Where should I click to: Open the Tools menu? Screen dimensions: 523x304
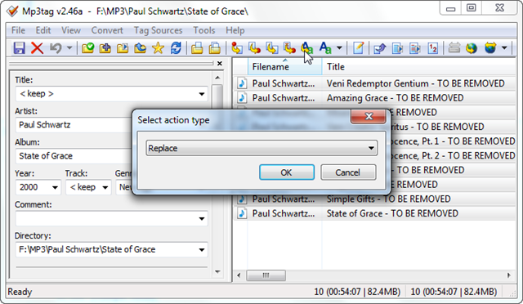[x=204, y=30]
